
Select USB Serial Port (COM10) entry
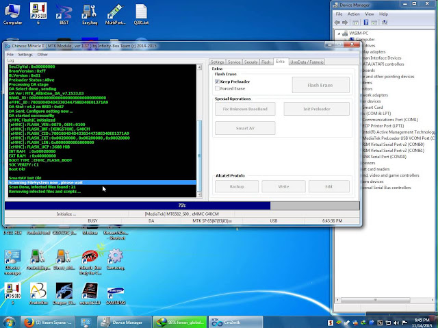(385, 156)
